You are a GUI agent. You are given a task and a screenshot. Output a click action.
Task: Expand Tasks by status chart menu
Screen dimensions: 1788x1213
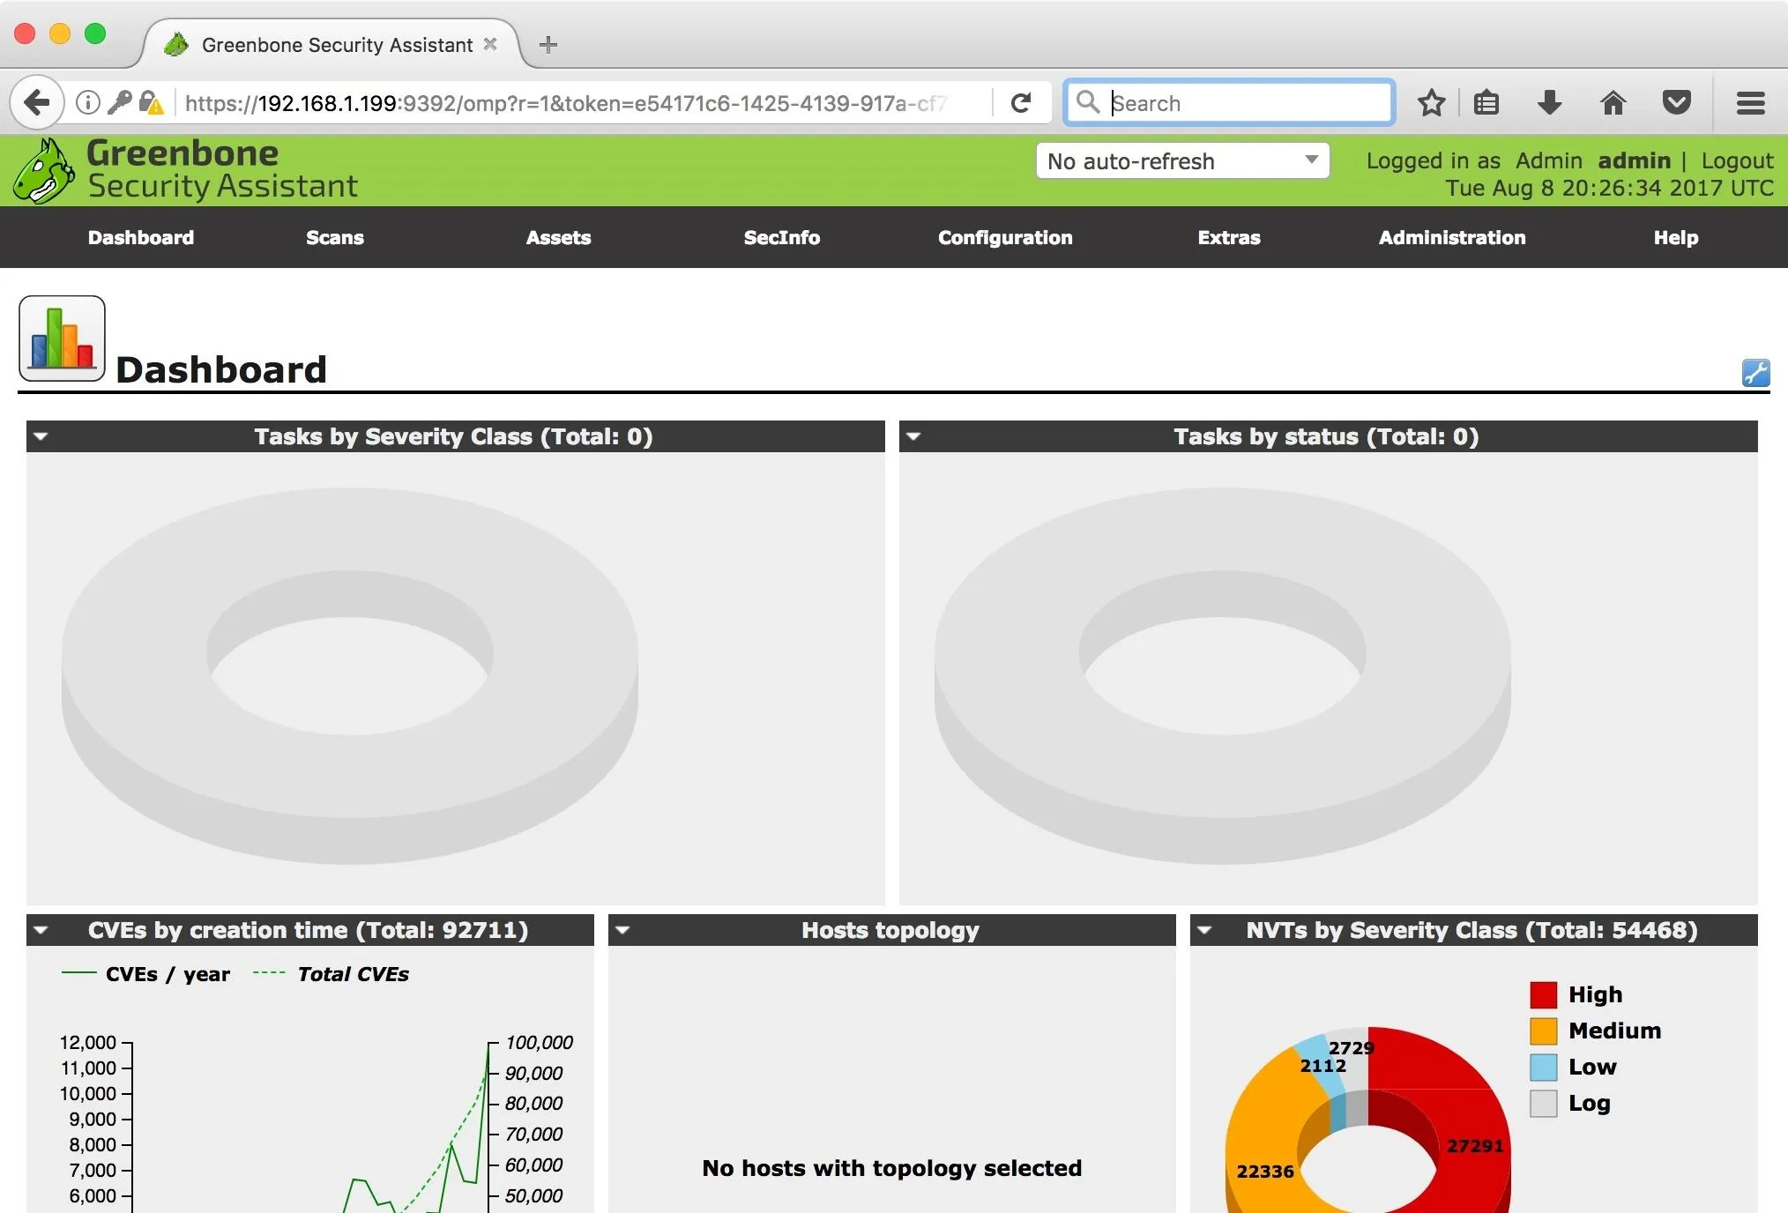[913, 436]
